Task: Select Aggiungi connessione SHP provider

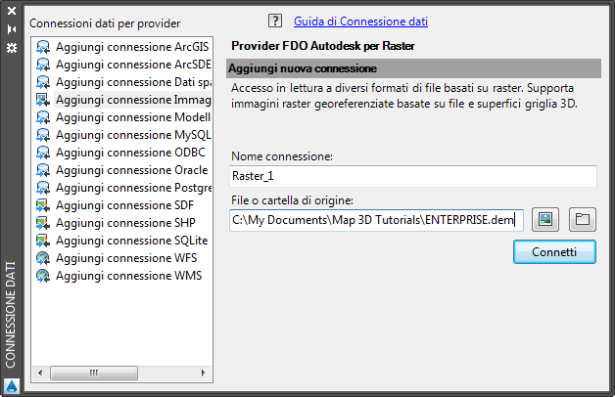Action: tap(116, 223)
